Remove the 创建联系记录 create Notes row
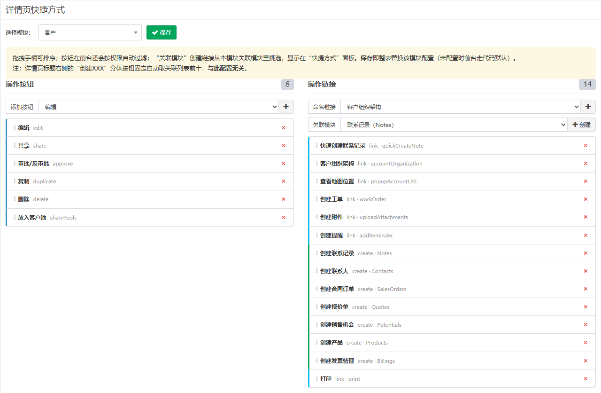The height and width of the screenshot is (393, 601). point(586,253)
